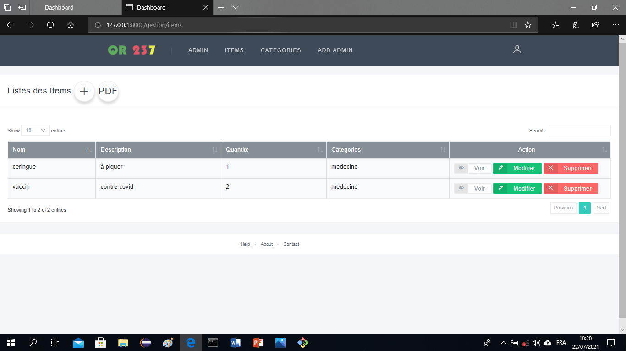Toggle reading view icon in address bar

(x=513, y=25)
